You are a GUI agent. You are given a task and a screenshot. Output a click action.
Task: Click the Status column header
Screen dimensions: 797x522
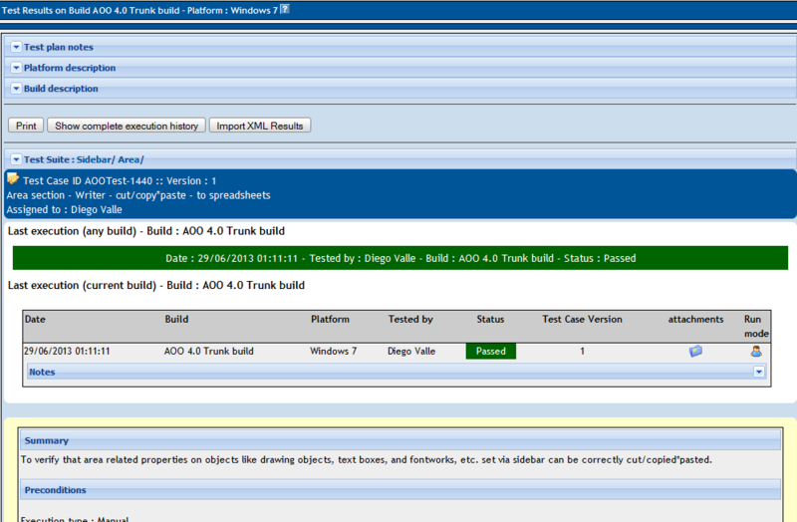tap(490, 319)
